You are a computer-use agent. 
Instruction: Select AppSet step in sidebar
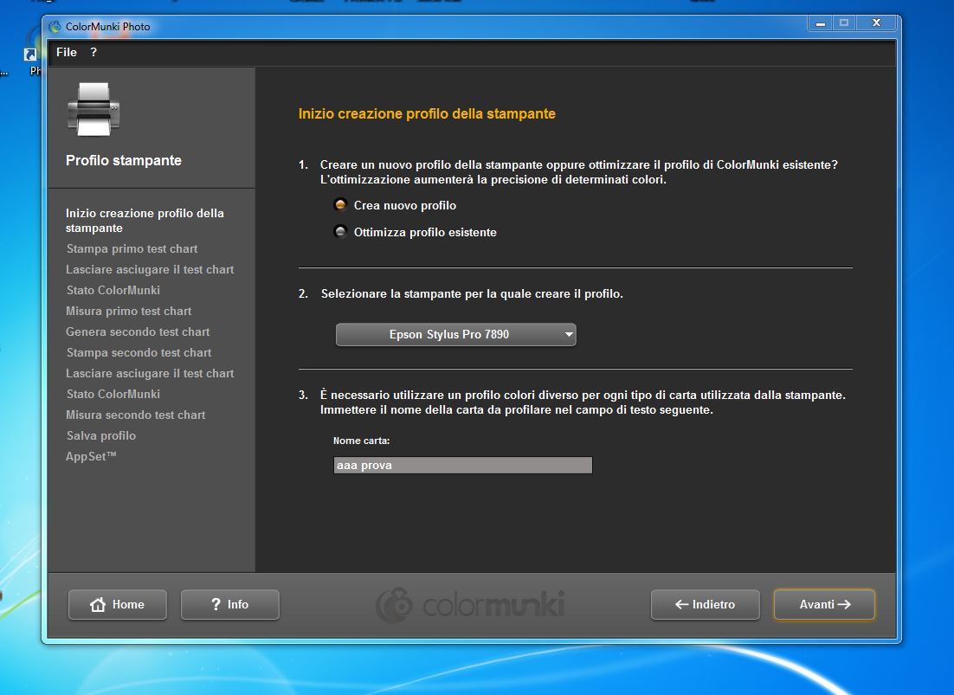pos(91,456)
